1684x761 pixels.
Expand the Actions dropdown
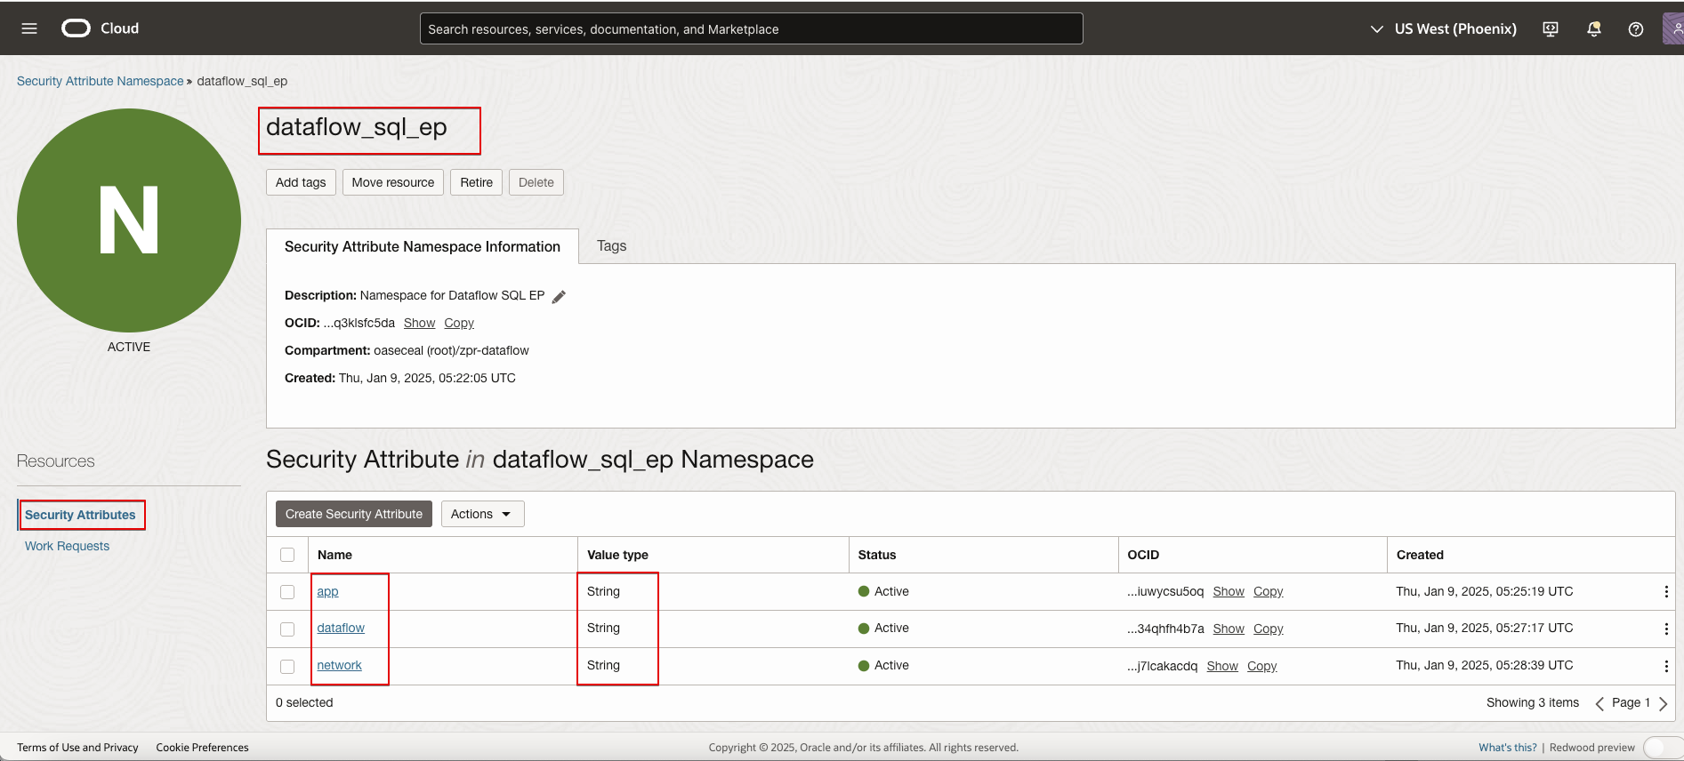pyautogui.click(x=482, y=514)
